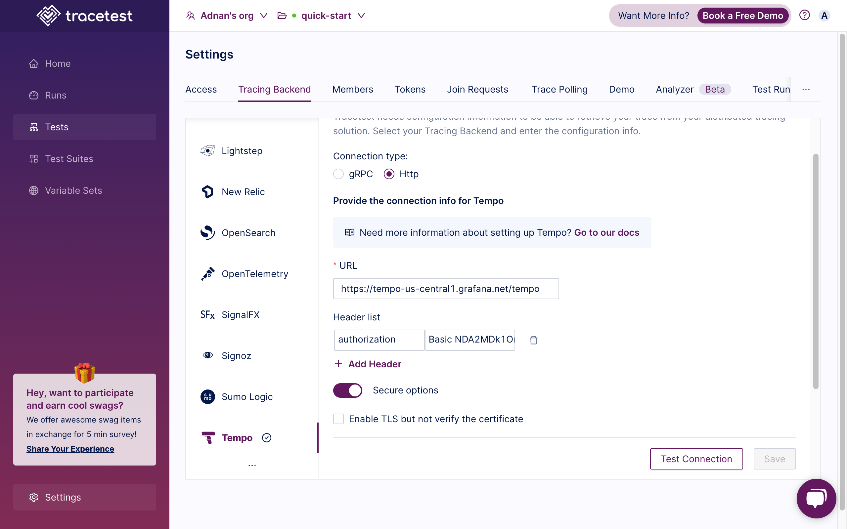Click the authorization header key field

[x=379, y=340]
